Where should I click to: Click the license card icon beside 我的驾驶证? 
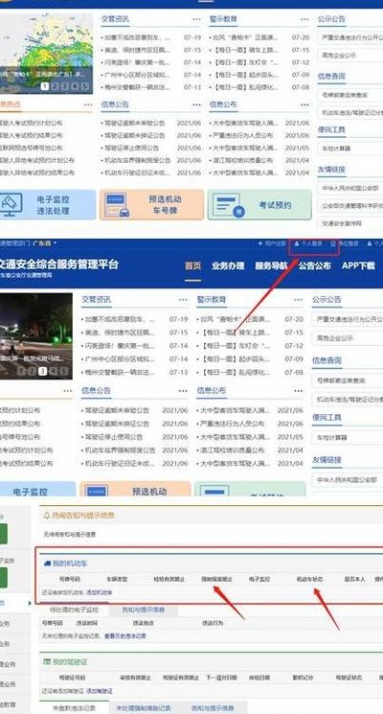coord(46,661)
